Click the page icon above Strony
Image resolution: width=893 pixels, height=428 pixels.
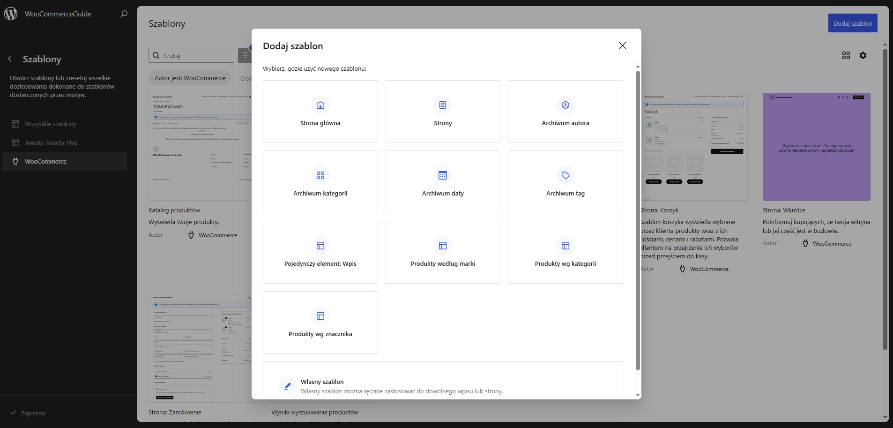[x=443, y=105]
